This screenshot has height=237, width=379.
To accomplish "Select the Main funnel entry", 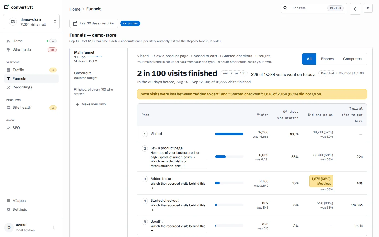I will tap(99, 57).
